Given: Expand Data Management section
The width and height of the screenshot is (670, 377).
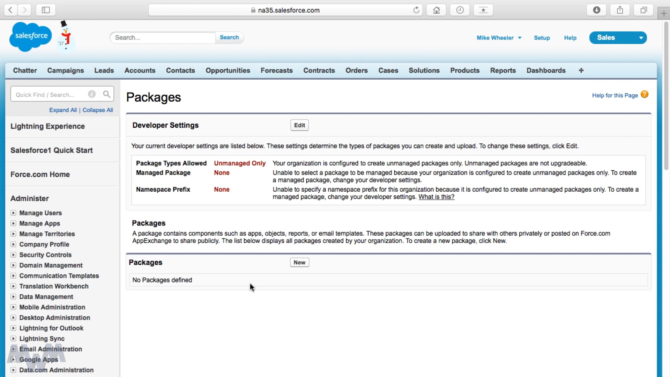Looking at the screenshot, I should pyautogui.click(x=13, y=297).
